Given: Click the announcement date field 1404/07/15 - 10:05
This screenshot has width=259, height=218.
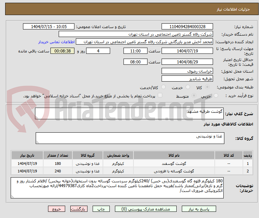Looking at the screenshot, I should [x=49, y=27].
